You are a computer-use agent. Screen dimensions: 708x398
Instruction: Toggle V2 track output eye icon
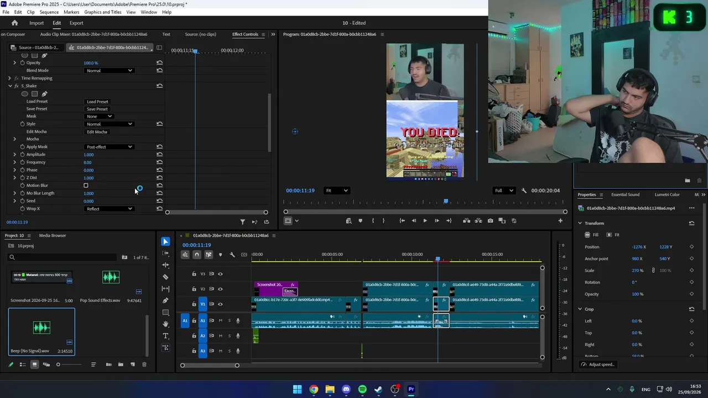220,289
